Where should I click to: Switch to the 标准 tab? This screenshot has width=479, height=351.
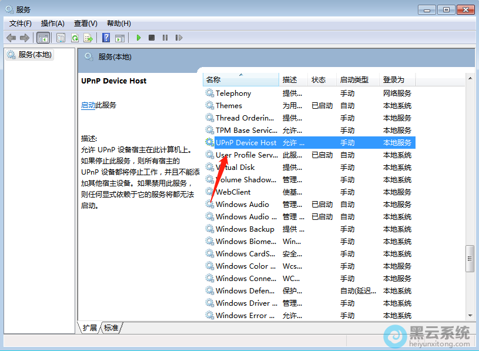click(x=111, y=327)
